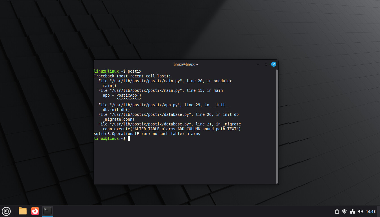The width and height of the screenshot is (380, 217).
Task: Close the terminal window
Action: pyautogui.click(x=274, y=64)
